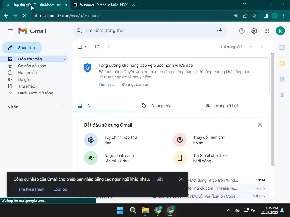Viewport: 290px width, 217px height.
Task: Switch to the 'Mạng xã hội' tab
Action: (x=226, y=106)
